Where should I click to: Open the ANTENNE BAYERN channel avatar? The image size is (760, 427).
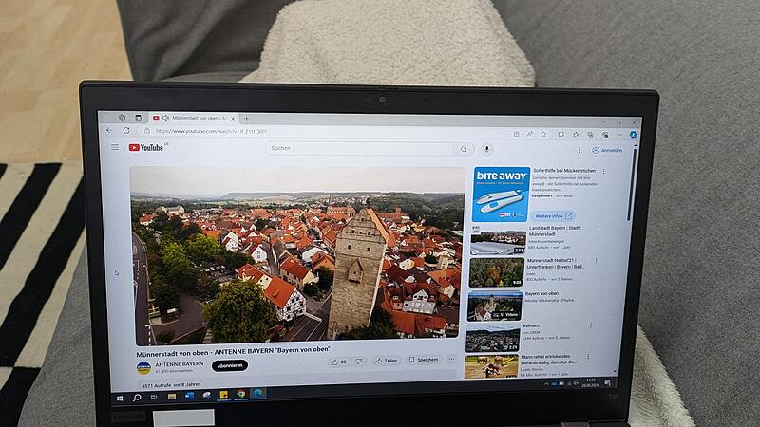[x=143, y=368]
